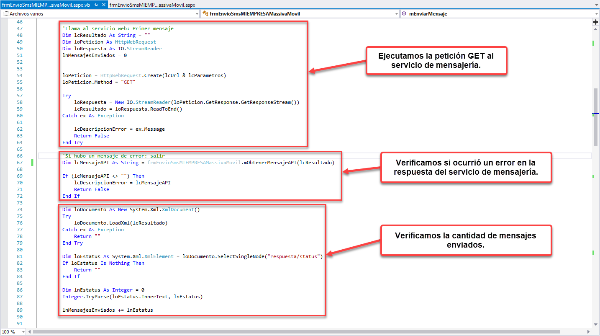Open the 100 % zoom level dropdown
This screenshot has width=600, height=336.
point(23,331)
